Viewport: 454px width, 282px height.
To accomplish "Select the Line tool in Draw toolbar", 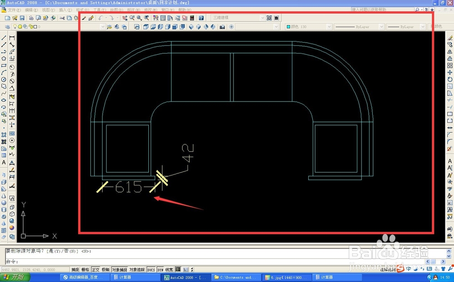I will (x=4, y=38).
